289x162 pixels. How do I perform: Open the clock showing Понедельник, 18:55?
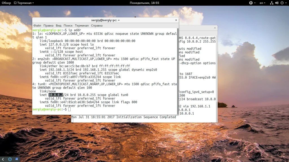144,3
